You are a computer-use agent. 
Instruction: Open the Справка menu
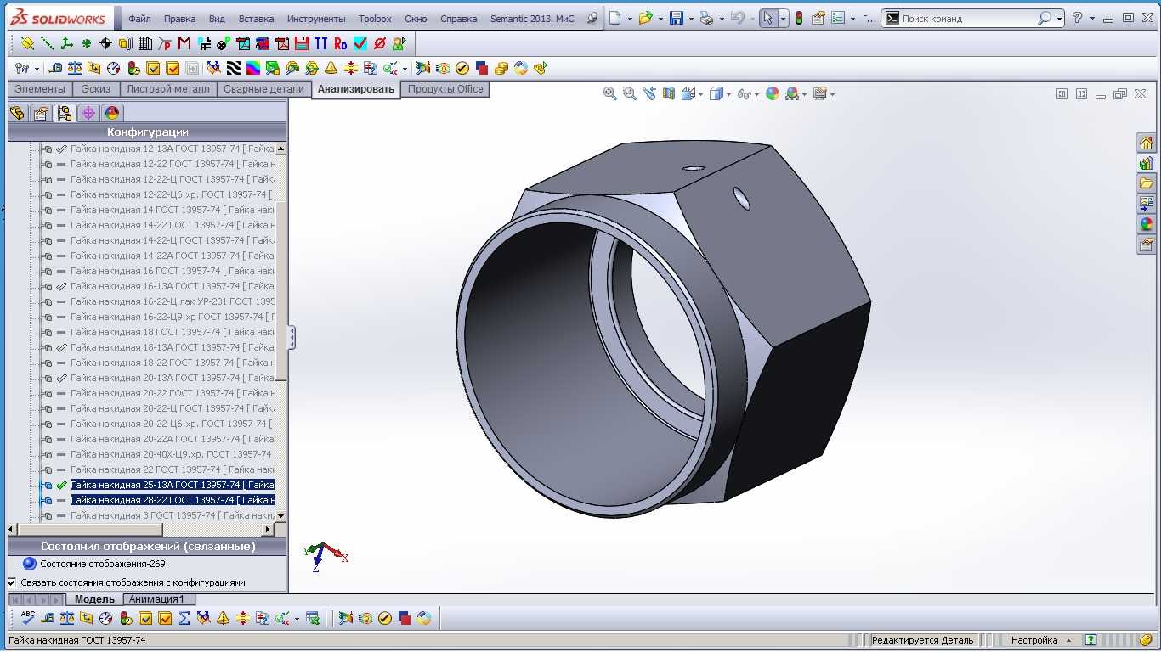(459, 19)
